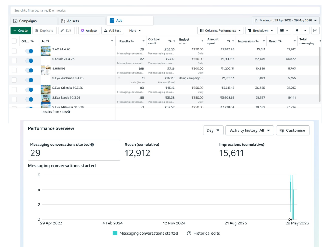Open the reports icon dropdown
The width and height of the screenshot is (330, 247).
pos(284,30)
